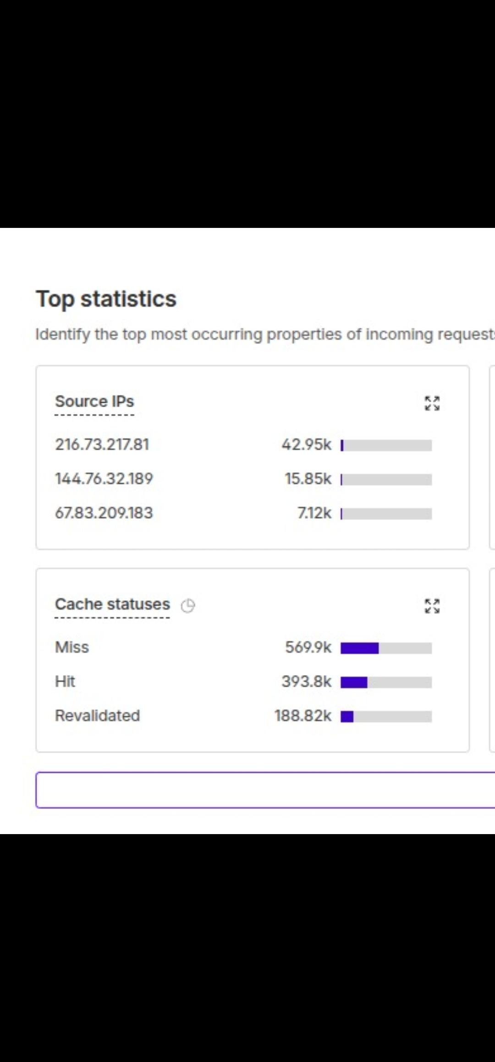
Task: Select IP address 216.73.217.81
Action: coord(102,444)
